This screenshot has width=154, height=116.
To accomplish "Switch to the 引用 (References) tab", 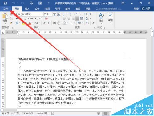I will [x=57, y=9].
